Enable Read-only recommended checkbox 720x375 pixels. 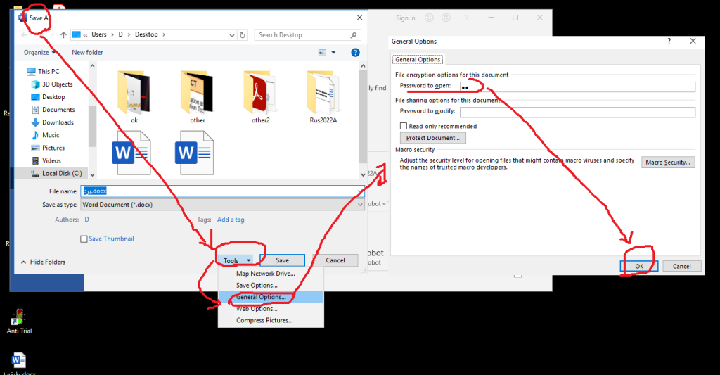(404, 127)
